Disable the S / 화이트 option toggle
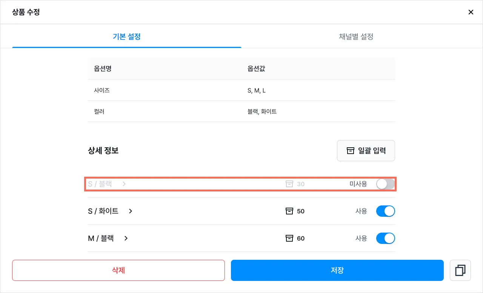The width and height of the screenshot is (483, 293). point(385,211)
